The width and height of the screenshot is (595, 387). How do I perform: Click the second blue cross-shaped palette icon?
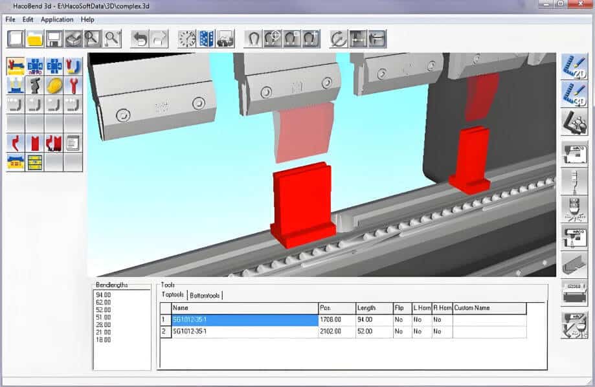(54, 67)
